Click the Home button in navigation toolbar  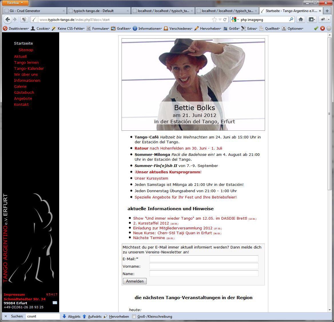(301, 19)
